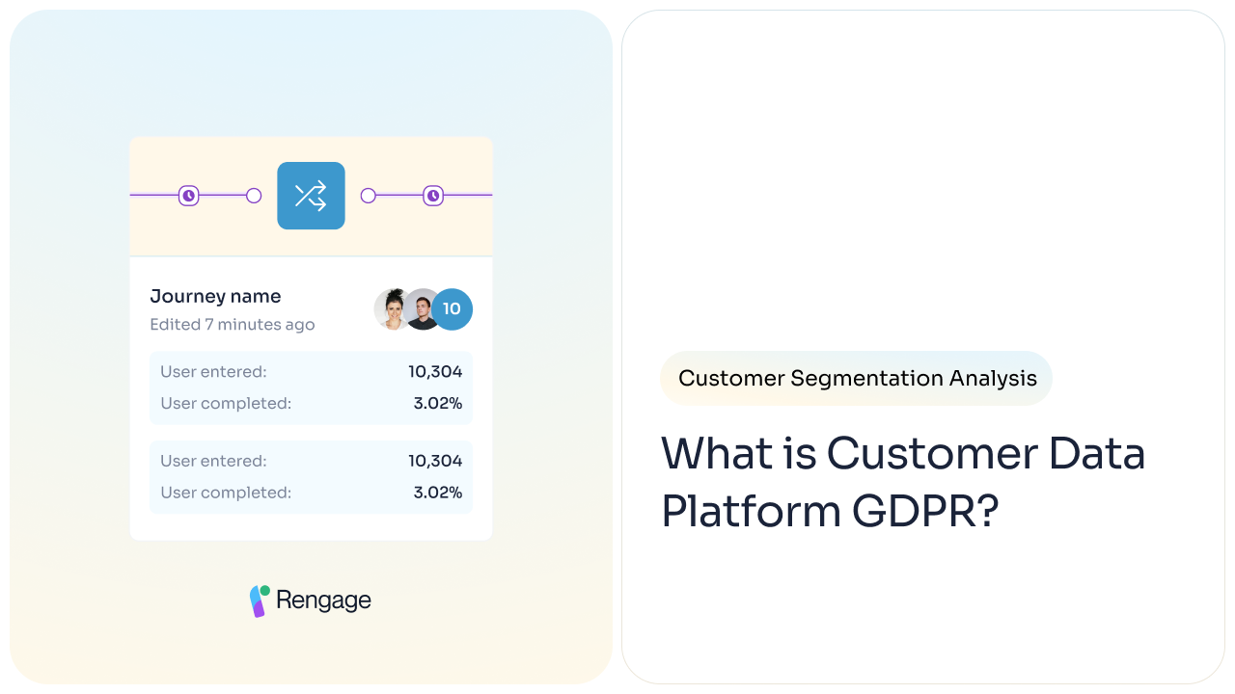Image resolution: width=1235 pixels, height=694 pixels.
Task: Click the What is Customer Data Platform GDPR heading
Action: point(903,482)
